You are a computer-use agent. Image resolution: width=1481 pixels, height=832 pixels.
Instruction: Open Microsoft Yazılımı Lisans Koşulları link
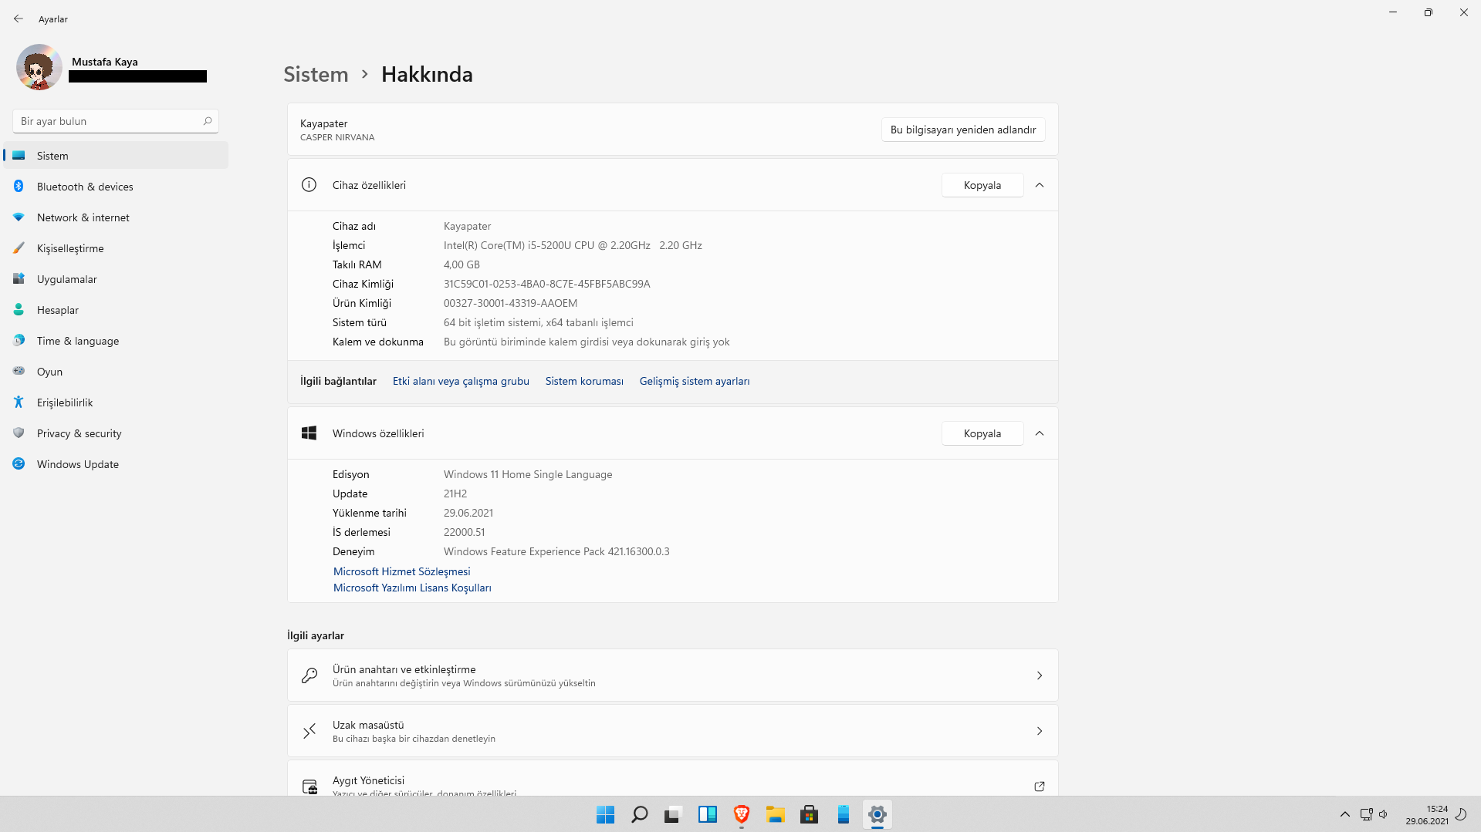[412, 588]
